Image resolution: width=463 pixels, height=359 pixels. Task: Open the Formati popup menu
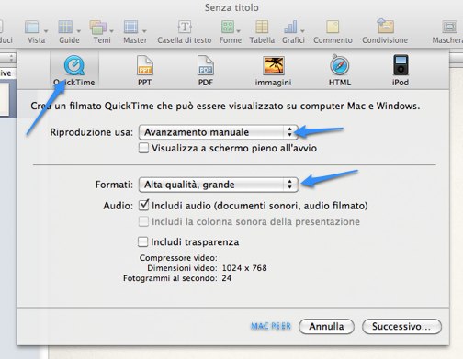[x=218, y=185]
